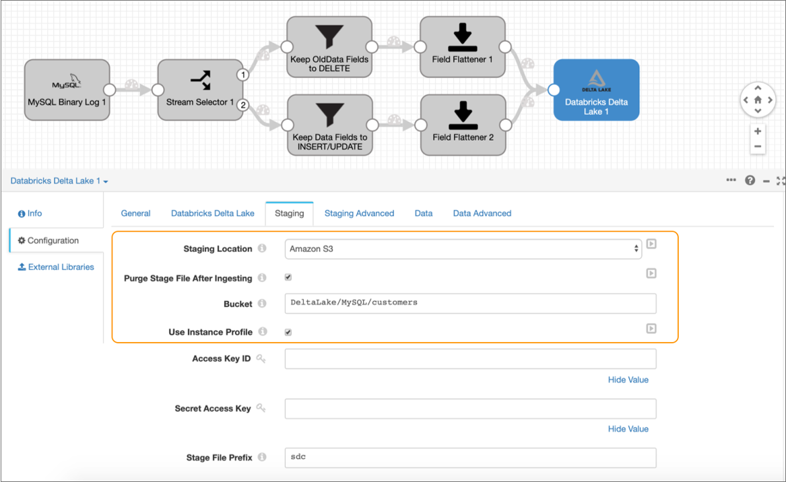
Task: Click info icon beside Staging Location
Action: 262,249
